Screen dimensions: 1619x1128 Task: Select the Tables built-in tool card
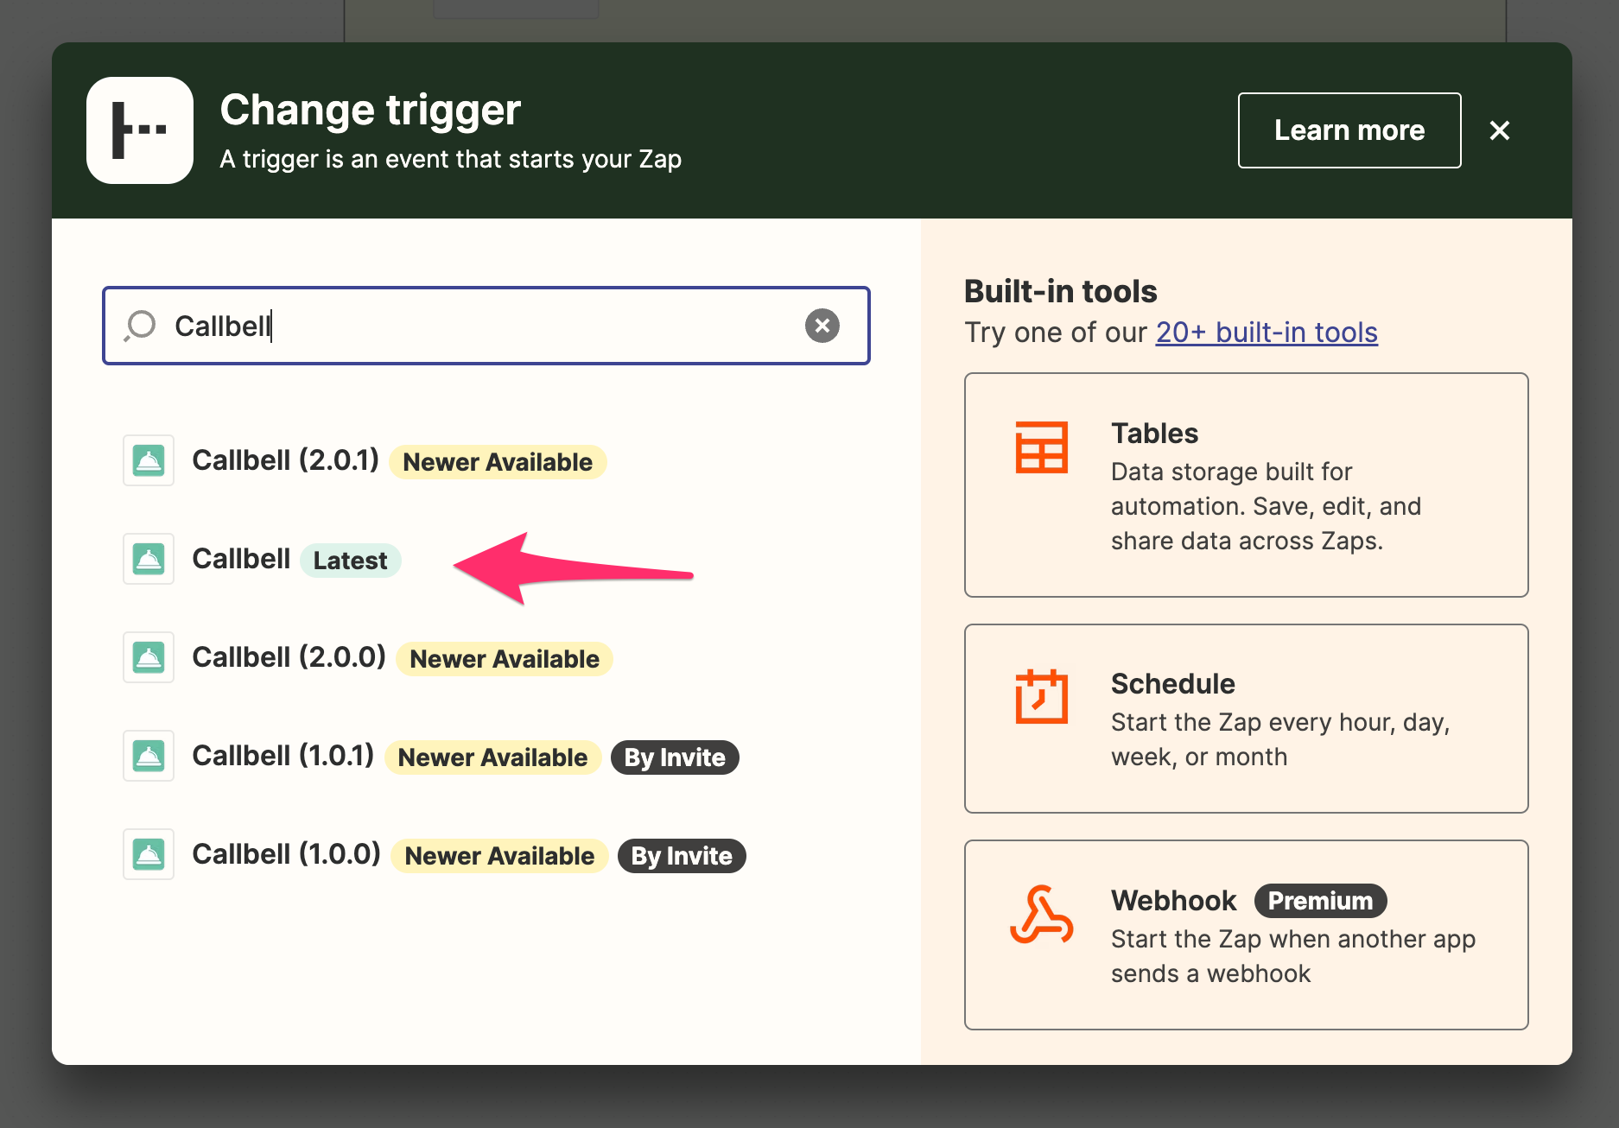[1246, 485]
